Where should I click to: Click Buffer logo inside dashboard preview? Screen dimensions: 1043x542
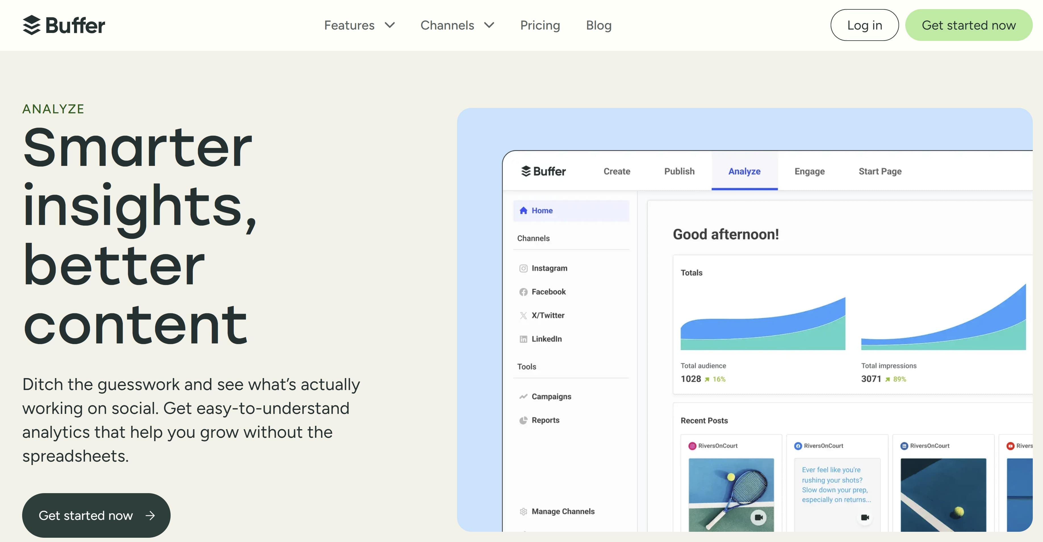[x=543, y=171]
